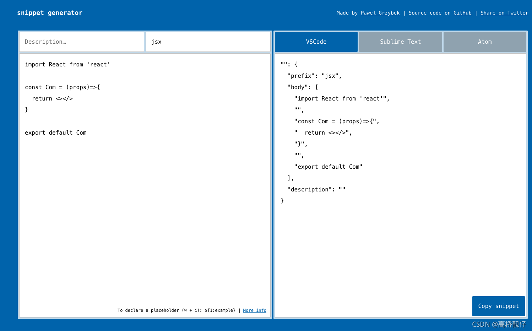Click the "const Com = (props)=>{" editor line
This screenshot has width=532, height=331.
[63, 87]
